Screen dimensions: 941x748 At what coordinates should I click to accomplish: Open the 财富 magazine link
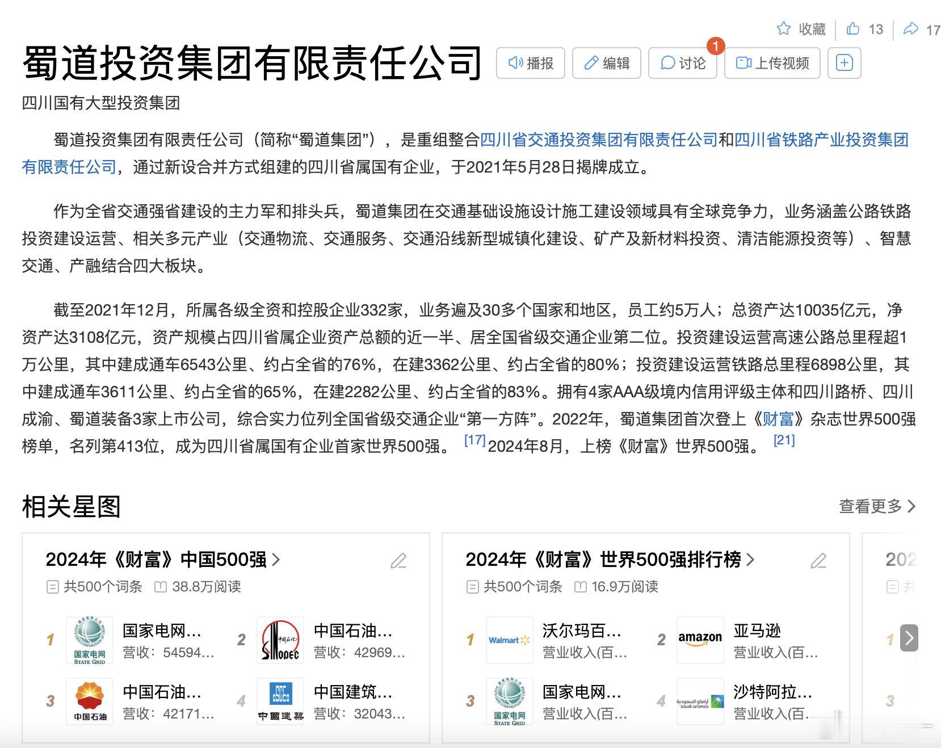[x=778, y=419]
